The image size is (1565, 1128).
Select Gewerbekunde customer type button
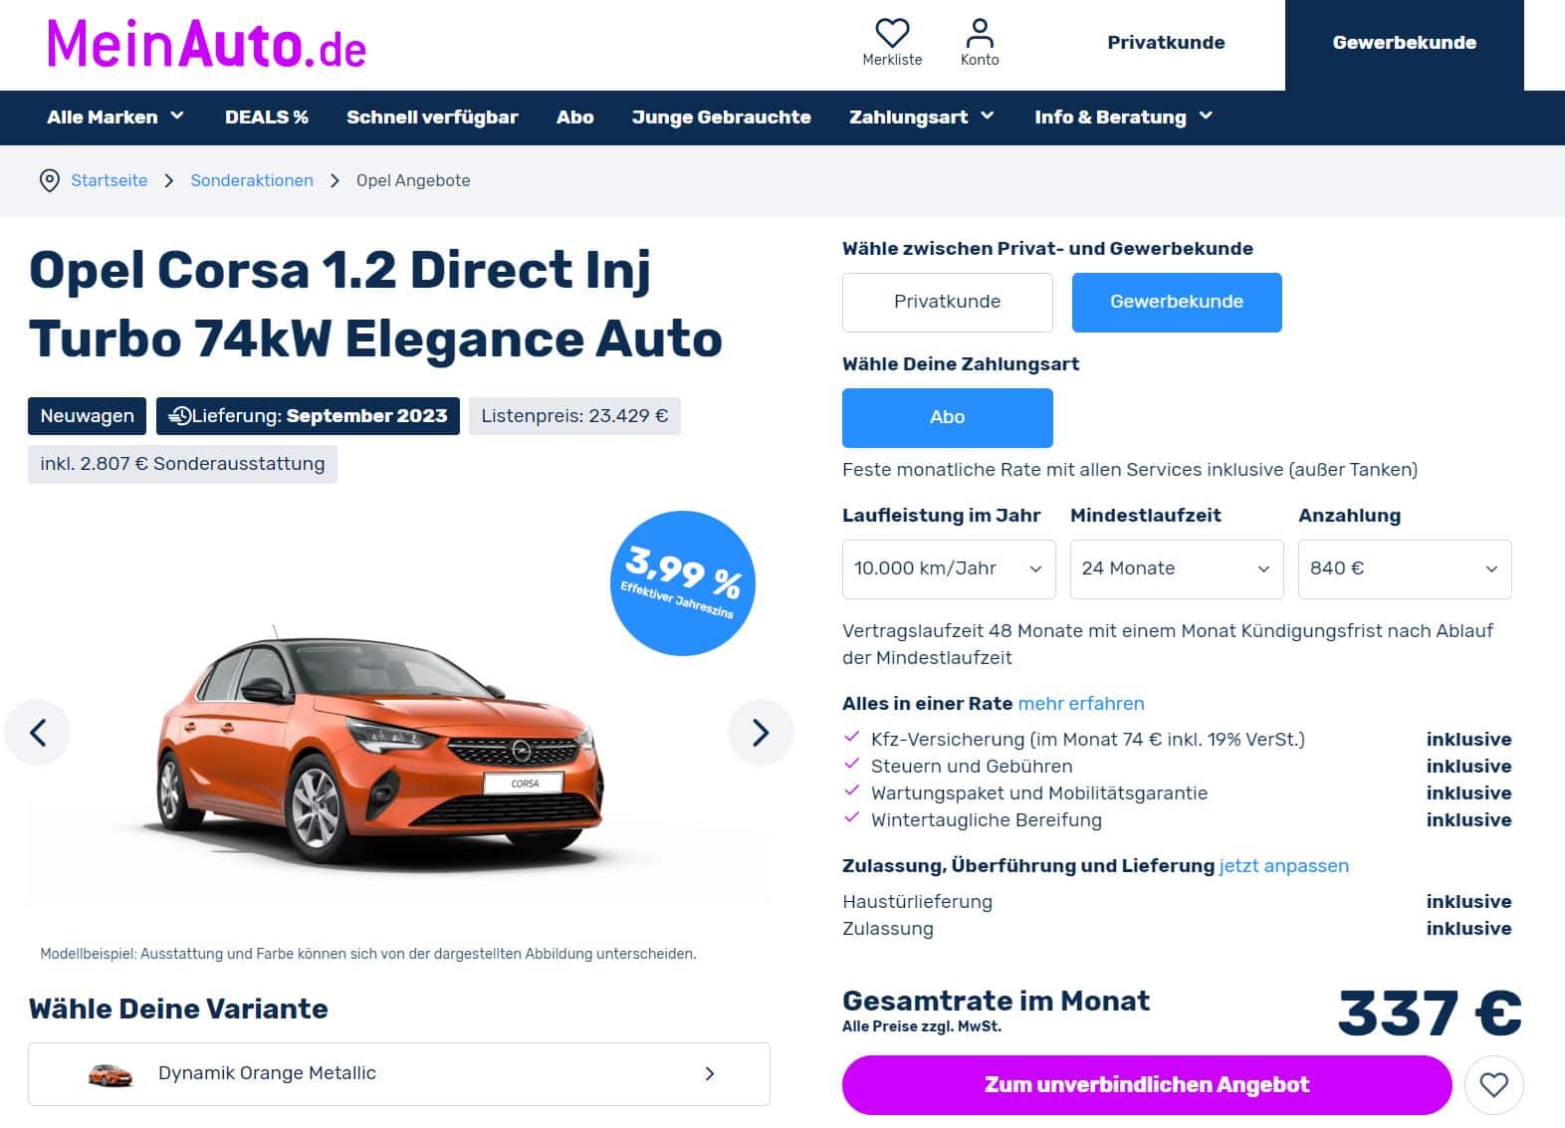[1177, 302]
